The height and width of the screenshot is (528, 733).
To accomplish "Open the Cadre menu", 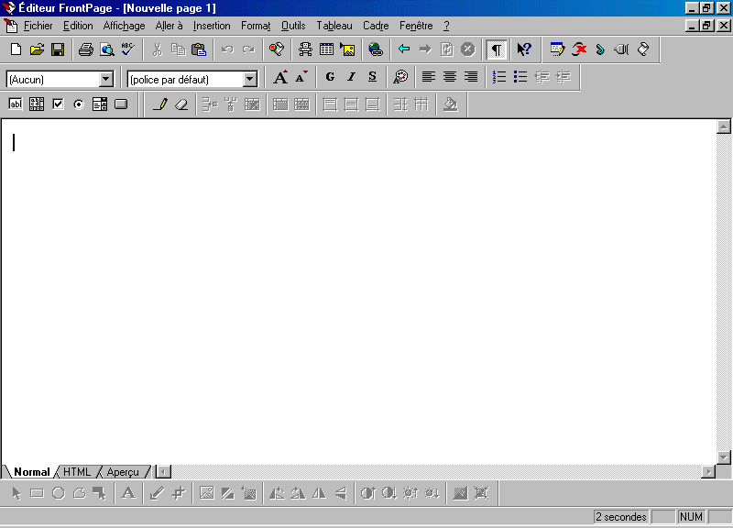I will coord(376,26).
